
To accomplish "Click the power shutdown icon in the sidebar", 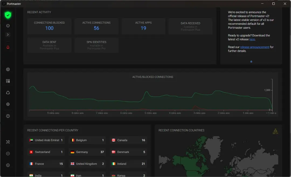I will click(x=8, y=165).
